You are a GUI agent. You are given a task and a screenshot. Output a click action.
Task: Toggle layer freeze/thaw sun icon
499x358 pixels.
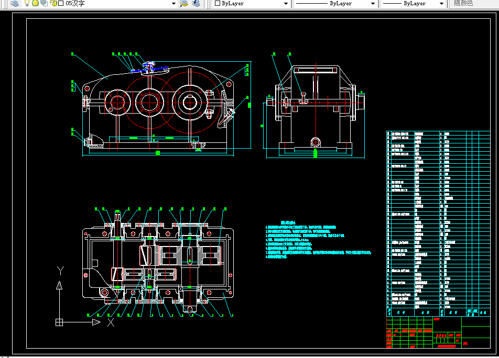coord(35,3)
